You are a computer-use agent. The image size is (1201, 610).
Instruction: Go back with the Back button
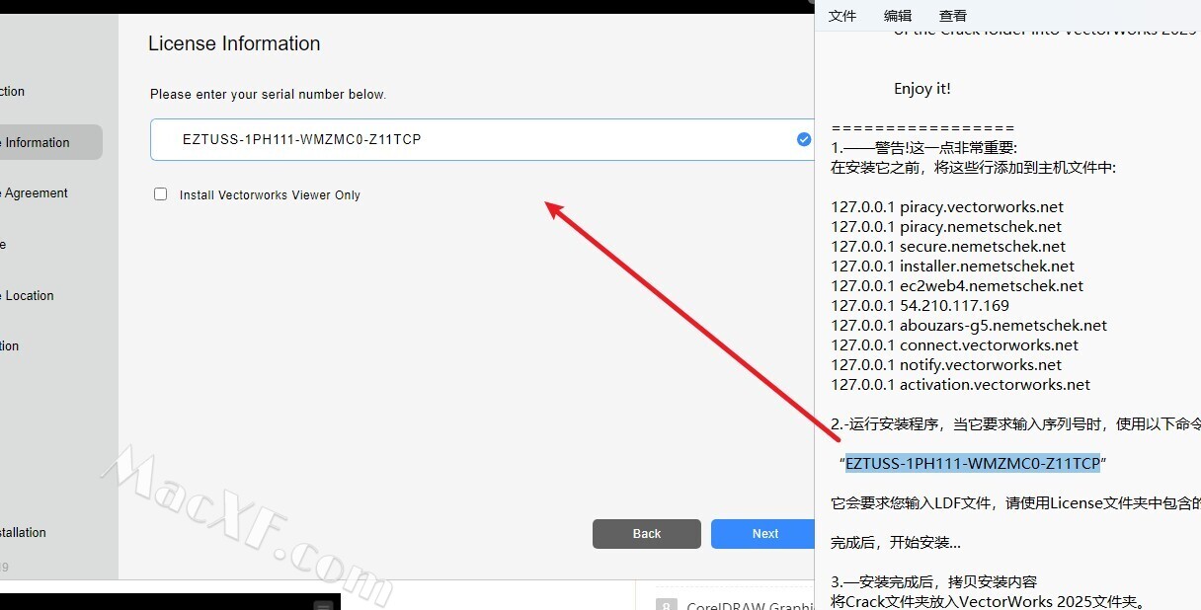[x=647, y=534]
